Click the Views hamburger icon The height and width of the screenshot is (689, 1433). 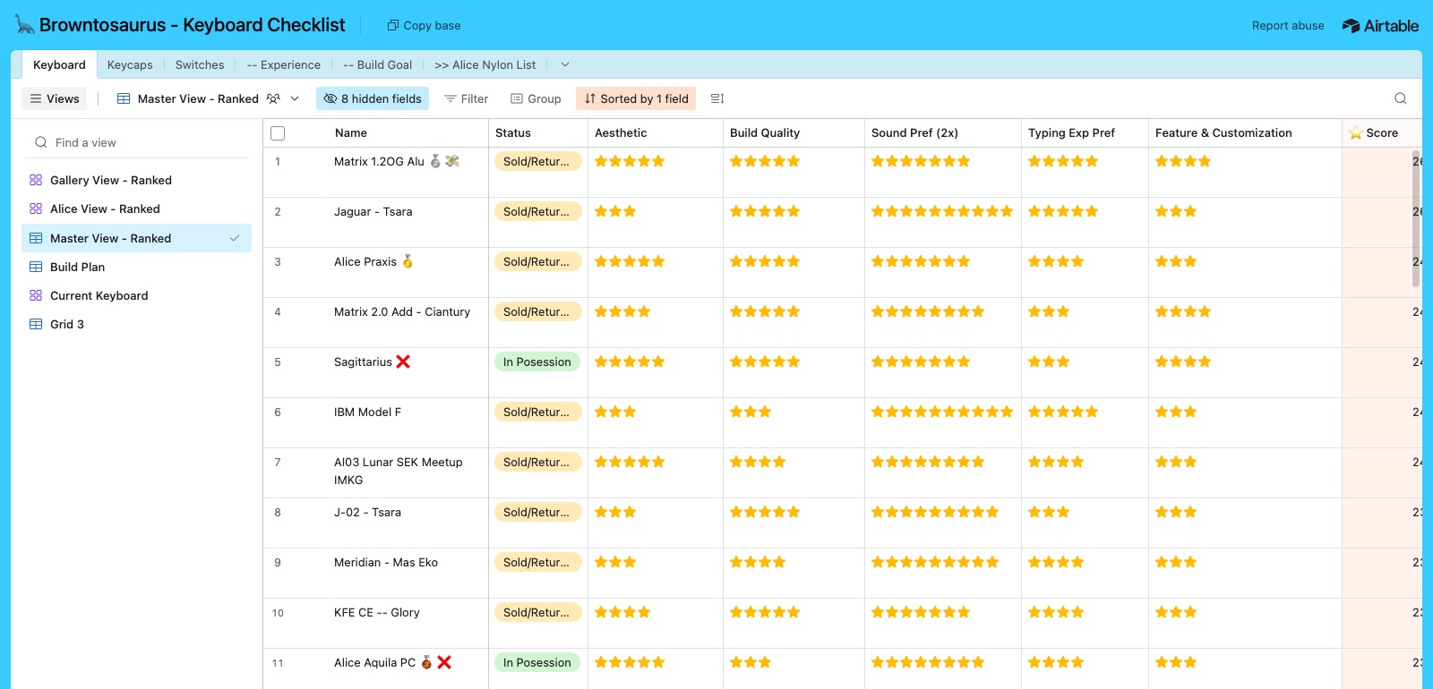(36, 98)
